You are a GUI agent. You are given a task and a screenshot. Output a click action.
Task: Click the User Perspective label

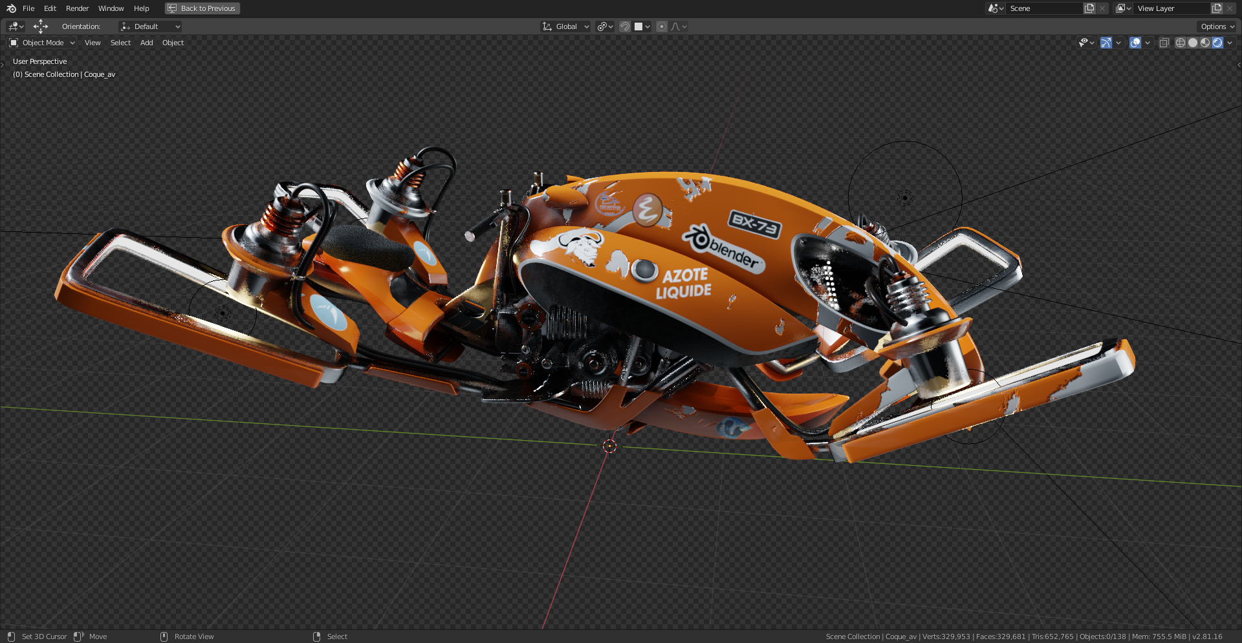coord(39,61)
